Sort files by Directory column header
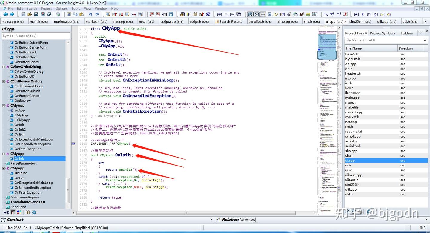This screenshot has height=233, width=430. click(411, 48)
